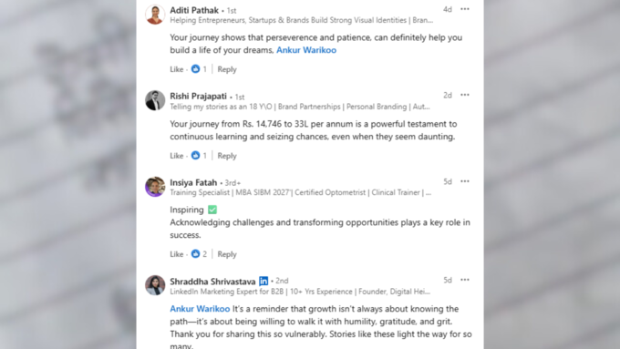This screenshot has width=620, height=349.
Task: Open Shraddha Shrivastava's profile picture
Action: pyautogui.click(x=155, y=285)
